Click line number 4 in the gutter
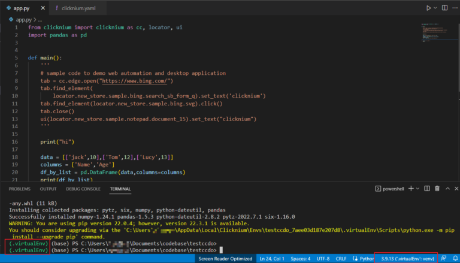The image size is (460, 263). 16,50
